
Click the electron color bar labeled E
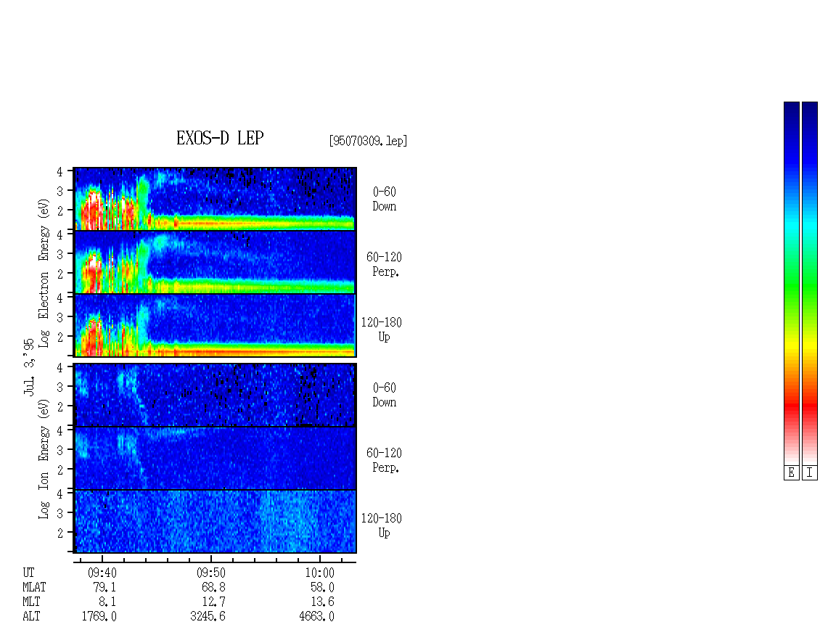pos(791,283)
